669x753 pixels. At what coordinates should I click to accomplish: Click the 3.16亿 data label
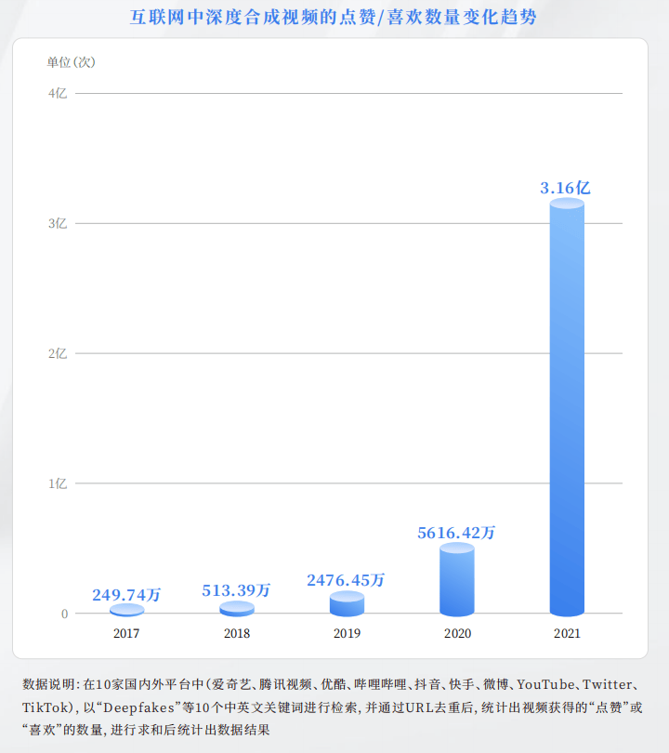(565, 188)
